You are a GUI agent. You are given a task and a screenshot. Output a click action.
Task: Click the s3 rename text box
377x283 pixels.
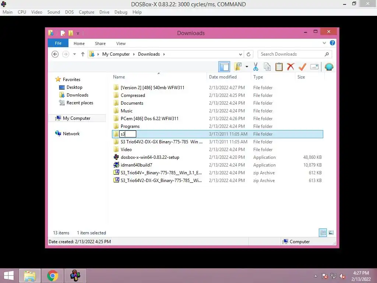[128, 134]
